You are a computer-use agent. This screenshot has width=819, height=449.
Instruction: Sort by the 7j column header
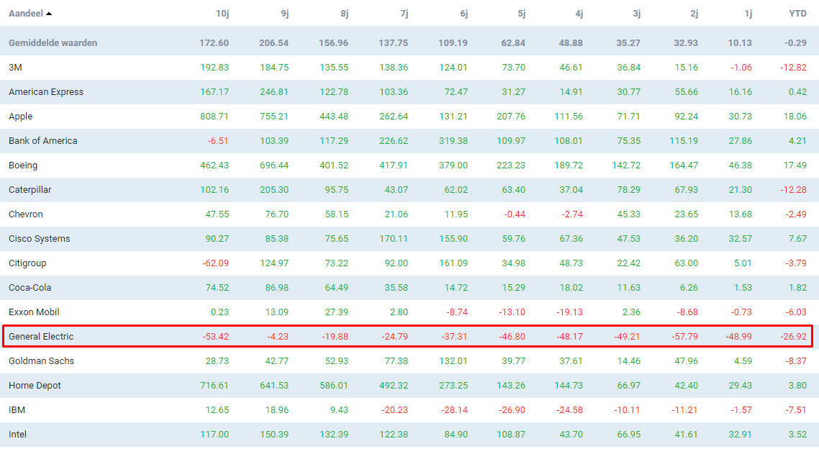[x=404, y=14]
